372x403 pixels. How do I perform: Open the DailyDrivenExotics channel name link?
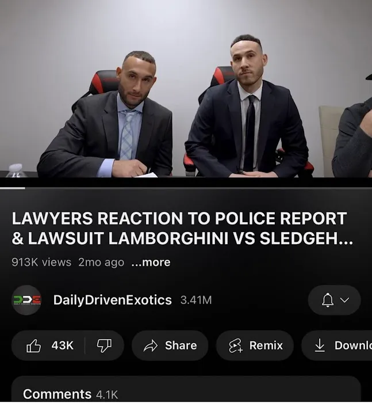pos(113,300)
